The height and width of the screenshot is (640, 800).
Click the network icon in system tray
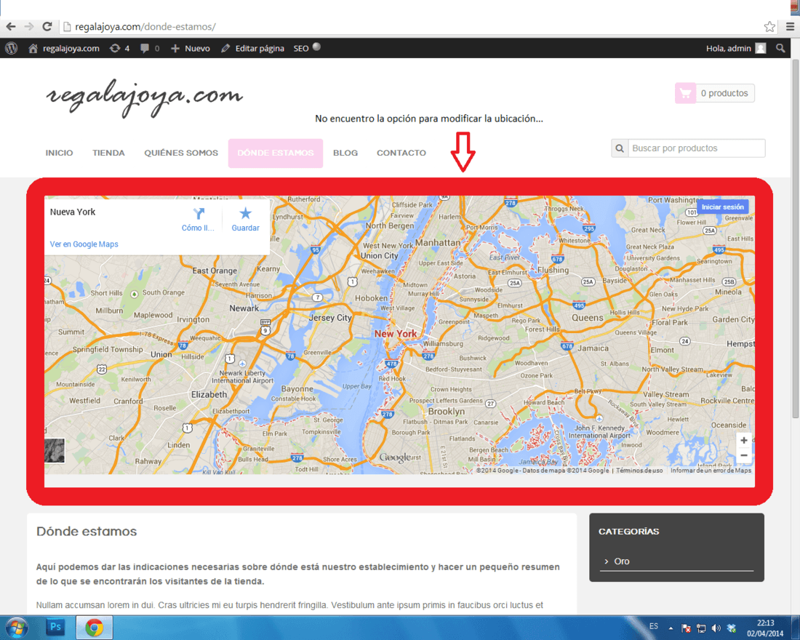pyautogui.click(x=701, y=628)
